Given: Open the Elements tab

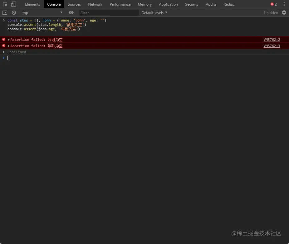Looking at the screenshot, I should pos(32,4).
